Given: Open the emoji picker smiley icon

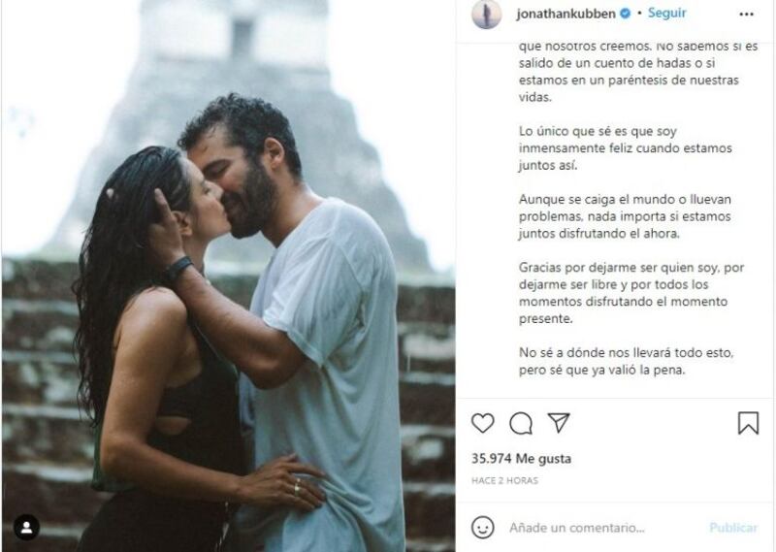Looking at the screenshot, I should [x=482, y=527].
